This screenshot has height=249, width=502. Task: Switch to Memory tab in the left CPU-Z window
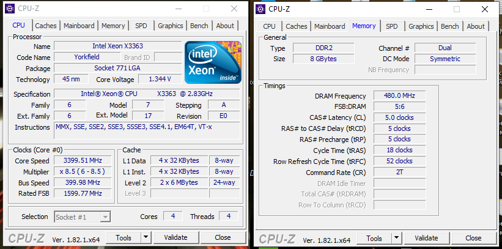pos(113,26)
